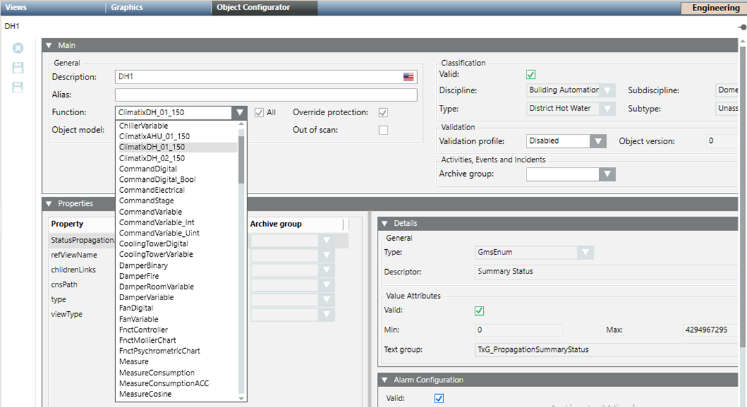Viewport: 747px width, 407px height.
Task: Toggle the Classification Valid checkbox
Action: pyautogui.click(x=531, y=74)
